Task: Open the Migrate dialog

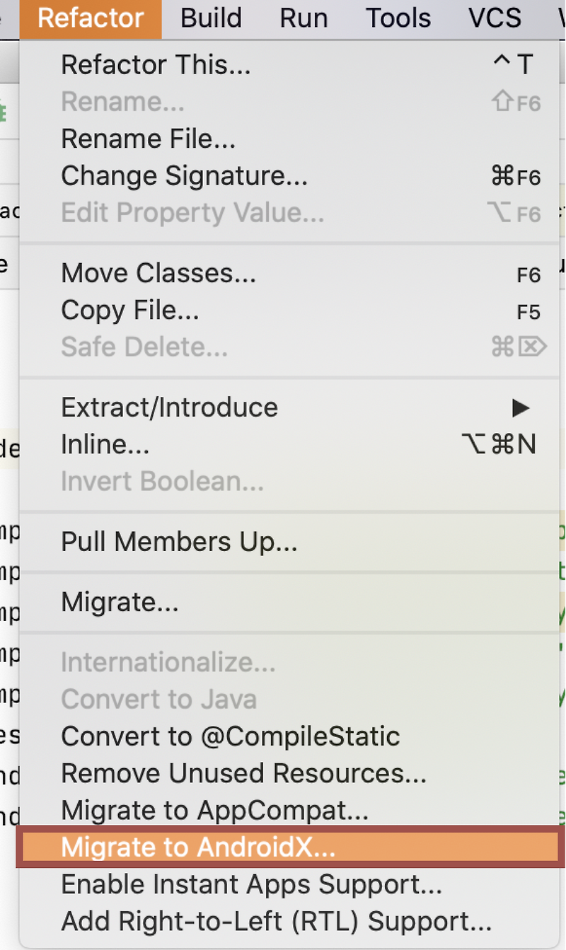Action: pyautogui.click(x=119, y=601)
